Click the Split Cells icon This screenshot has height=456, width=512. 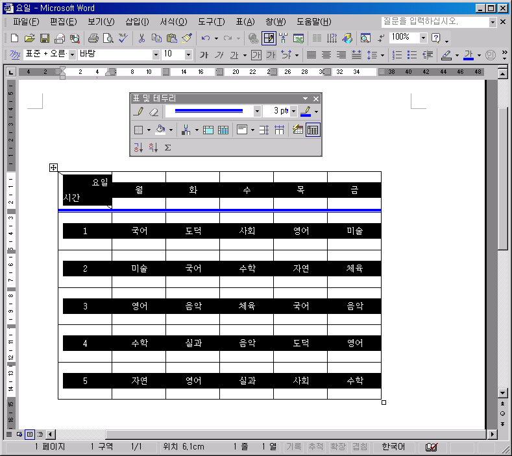click(x=223, y=130)
